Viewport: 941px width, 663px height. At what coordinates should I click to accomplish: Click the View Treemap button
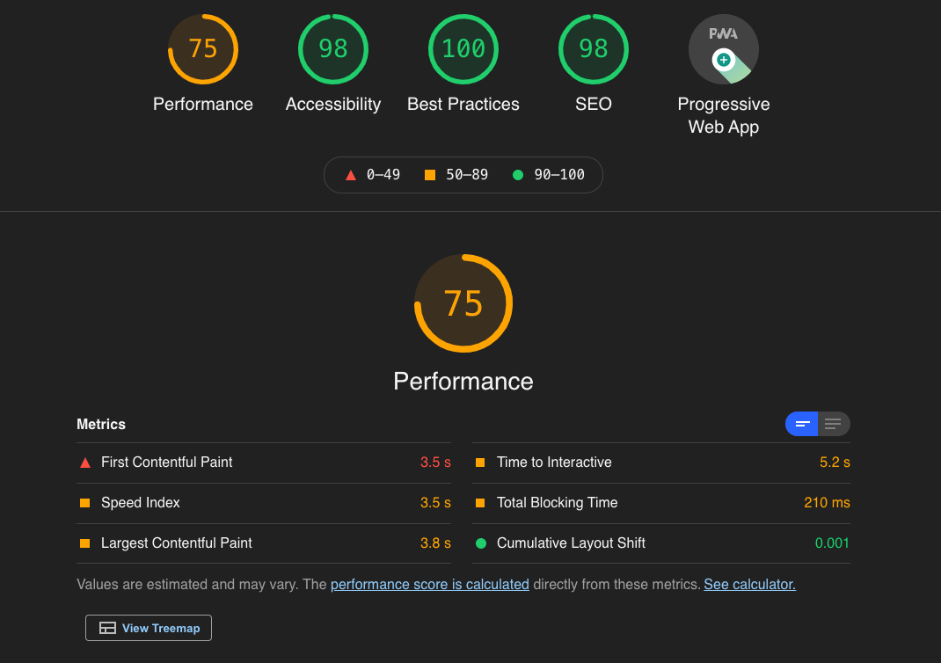tap(149, 628)
